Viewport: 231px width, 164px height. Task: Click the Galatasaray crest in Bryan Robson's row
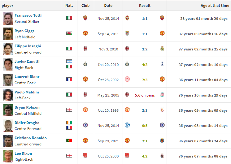pos(162,110)
